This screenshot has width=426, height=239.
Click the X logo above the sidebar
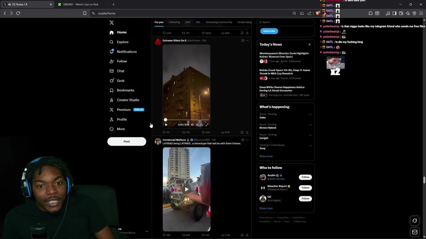pyautogui.click(x=111, y=23)
